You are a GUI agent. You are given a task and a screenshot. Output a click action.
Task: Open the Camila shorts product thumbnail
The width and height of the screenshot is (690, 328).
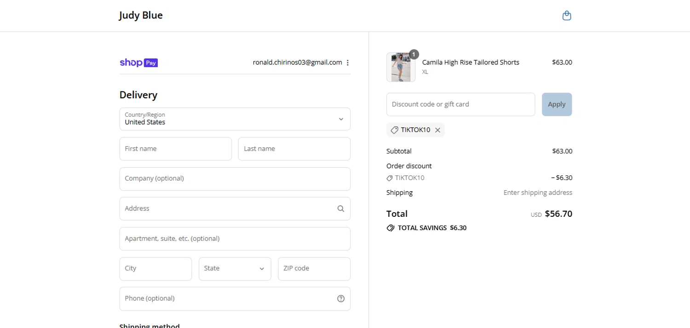(401, 67)
